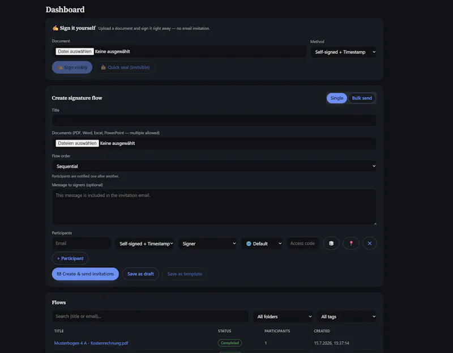Open the All tags filter dropdown

point(347,317)
